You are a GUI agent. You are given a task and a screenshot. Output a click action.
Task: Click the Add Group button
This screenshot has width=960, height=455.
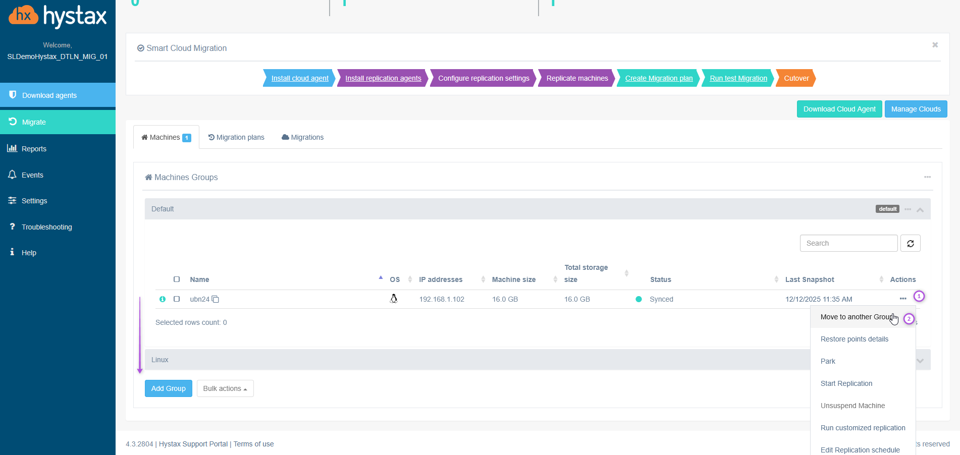pos(168,388)
